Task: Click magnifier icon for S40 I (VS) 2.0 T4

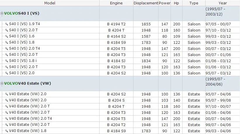Action: (x=6, y=48)
